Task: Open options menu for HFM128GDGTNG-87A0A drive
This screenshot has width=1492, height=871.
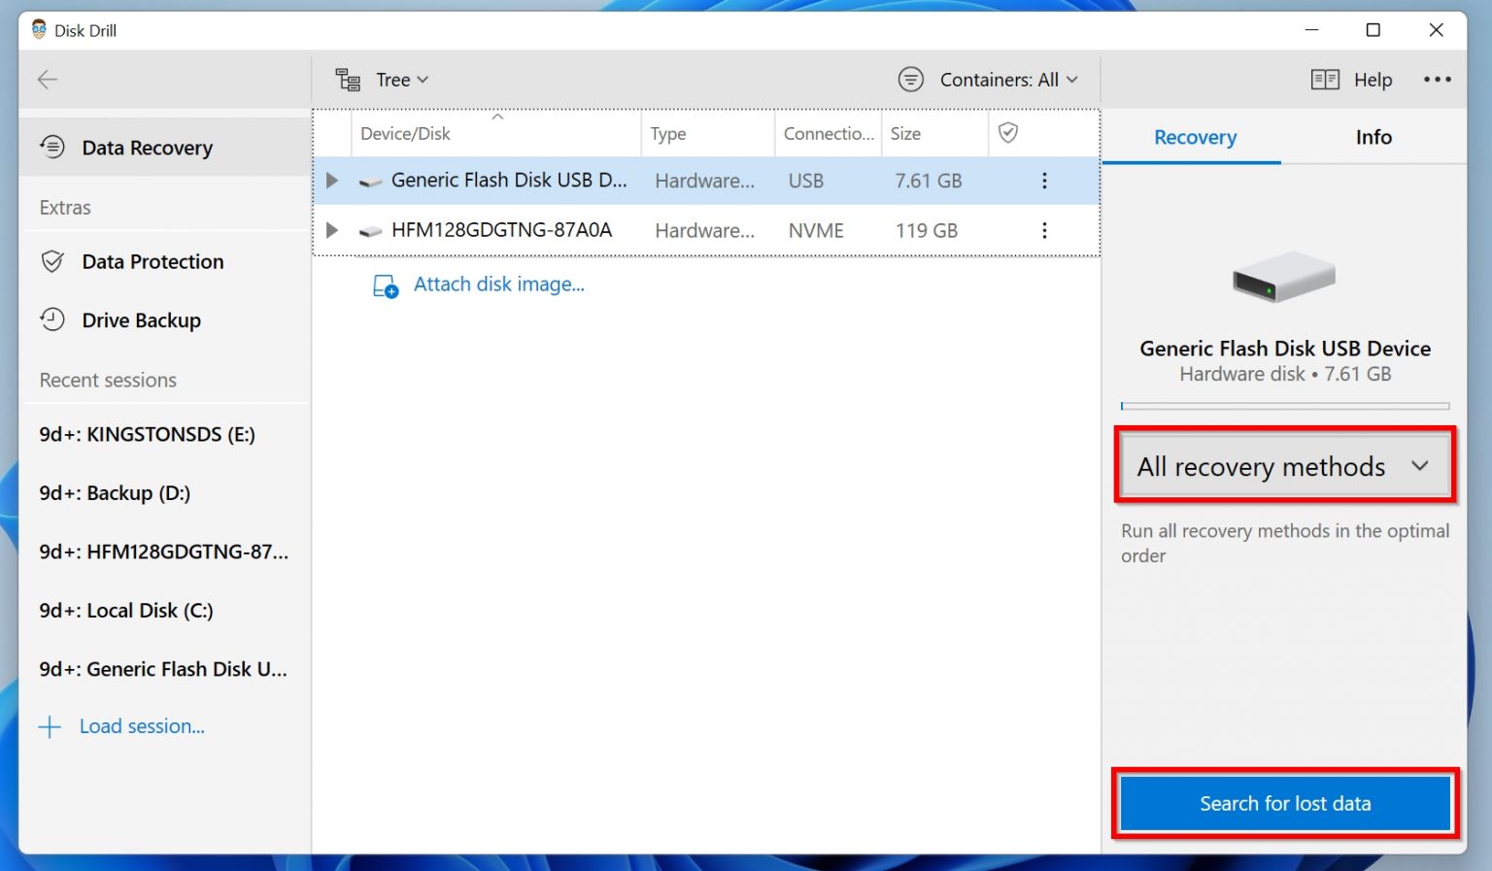Action: [x=1044, y=230]
